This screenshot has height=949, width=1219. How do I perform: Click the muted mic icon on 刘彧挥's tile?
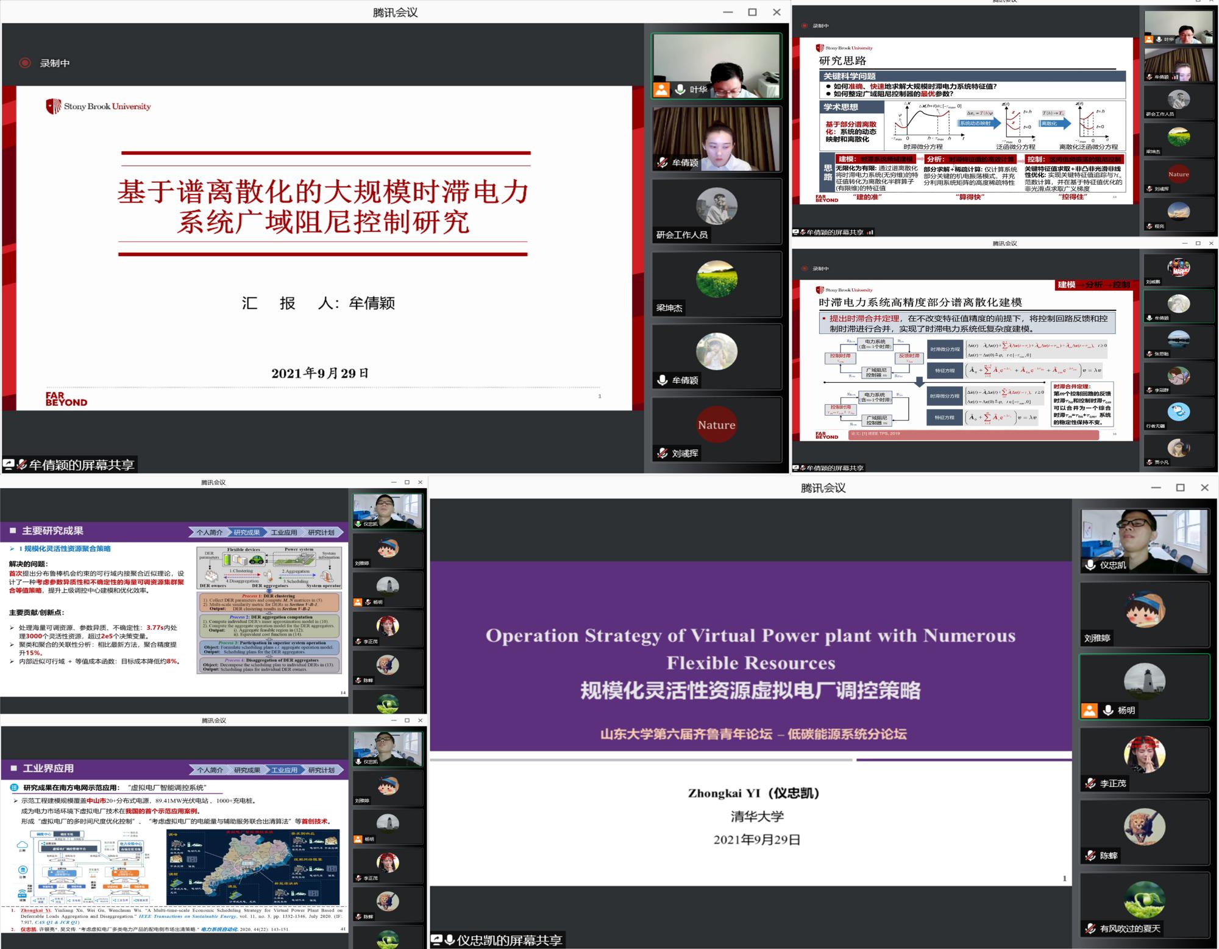[x=663, y=453]
